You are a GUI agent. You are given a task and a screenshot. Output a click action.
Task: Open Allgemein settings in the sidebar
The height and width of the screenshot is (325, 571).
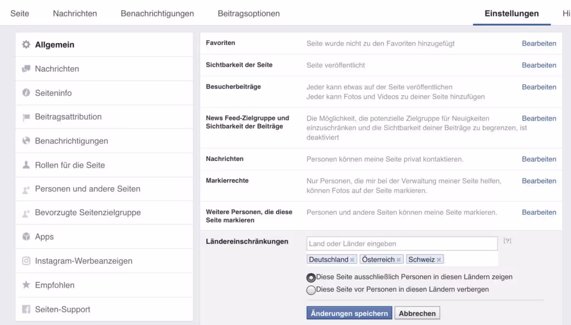104,45
